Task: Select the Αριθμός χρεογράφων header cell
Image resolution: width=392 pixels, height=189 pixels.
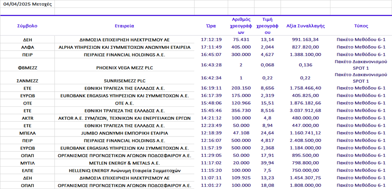Action: tap(241, 26)
